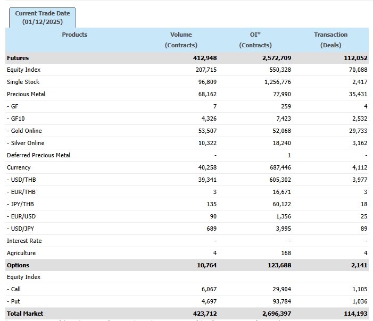This screenshot has height=321, width=373.
Task: Select the Futures summary row label
Action: pyautogui.click(x=18, y=58)
